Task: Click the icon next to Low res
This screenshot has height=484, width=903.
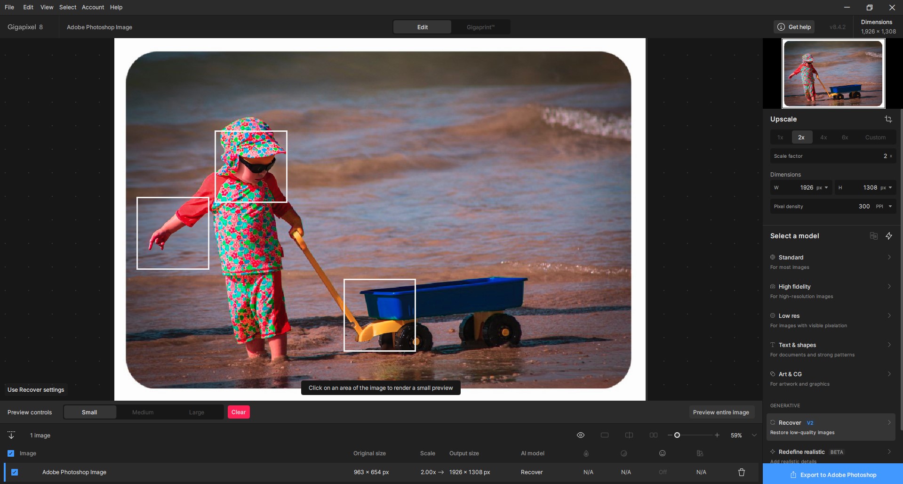Action: pyautogui.click(x=773, y=315)
